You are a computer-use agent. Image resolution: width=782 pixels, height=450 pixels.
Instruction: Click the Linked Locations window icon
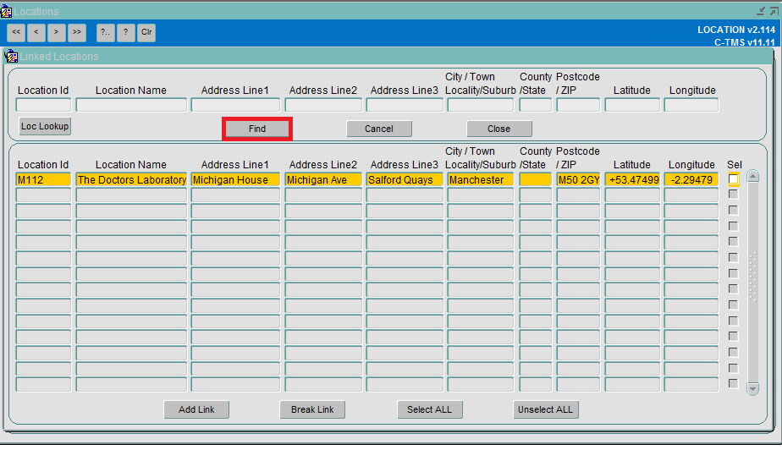pos(11,57)
